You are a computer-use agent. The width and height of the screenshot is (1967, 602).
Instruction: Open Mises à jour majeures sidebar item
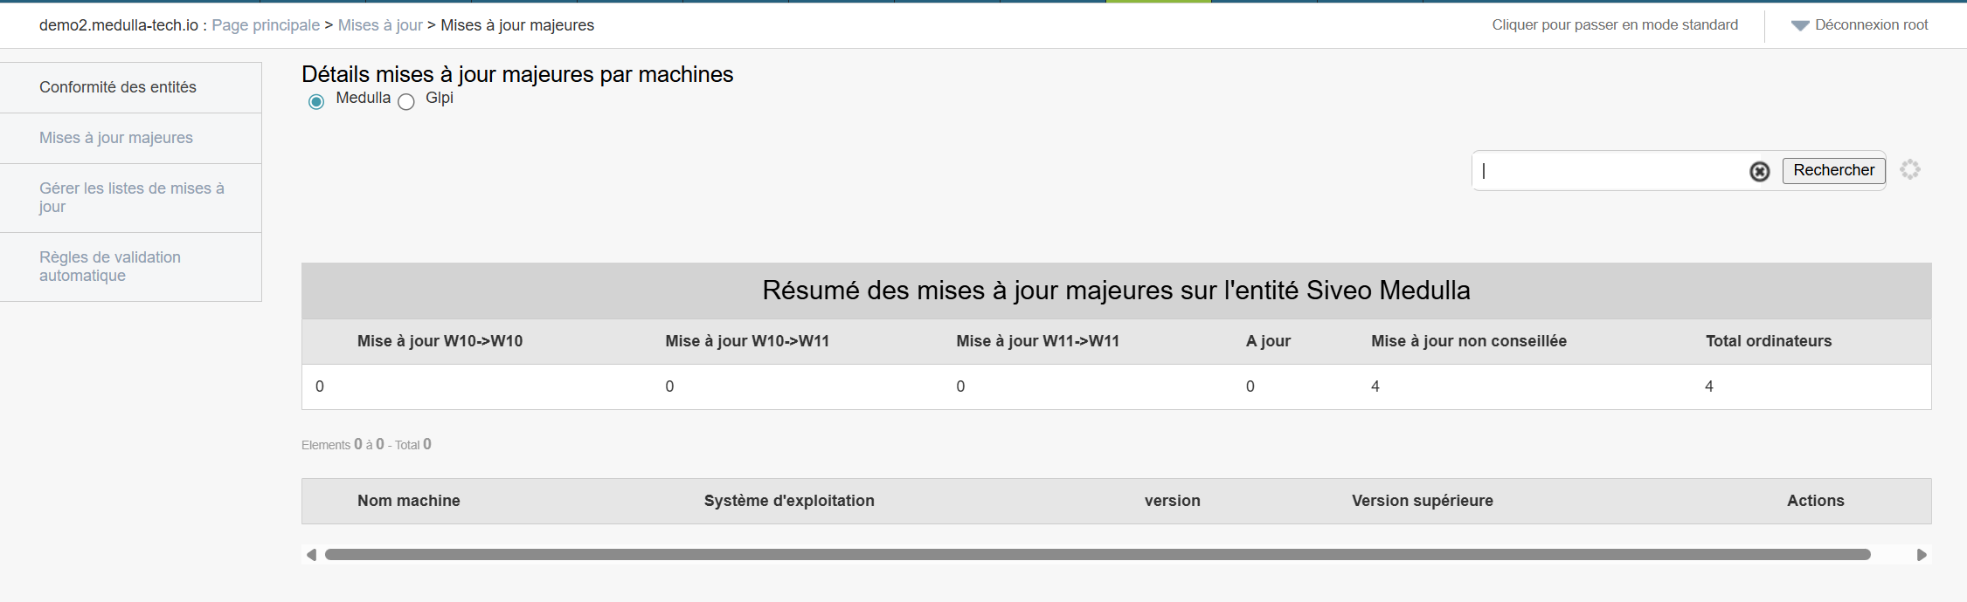pos(116,138)
